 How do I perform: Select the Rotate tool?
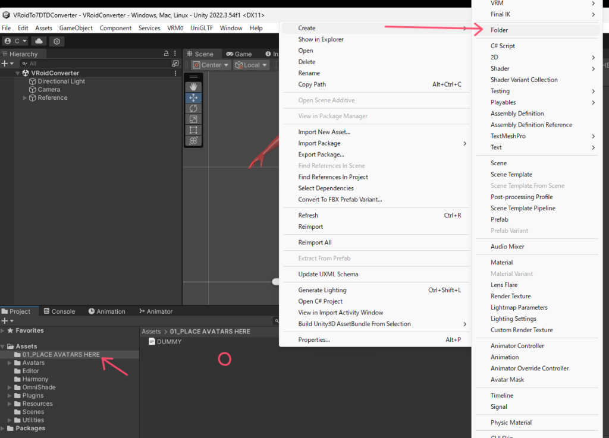(193, 108)
